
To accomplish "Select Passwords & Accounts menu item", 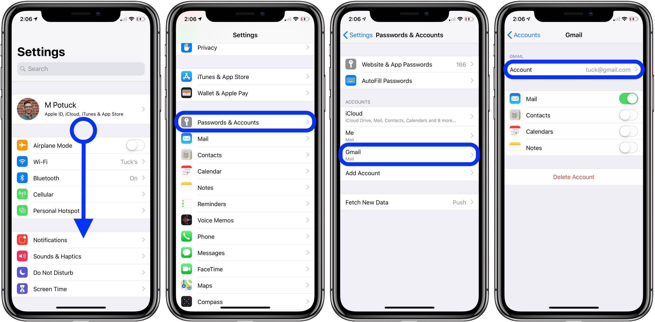I will click(246, 122).
